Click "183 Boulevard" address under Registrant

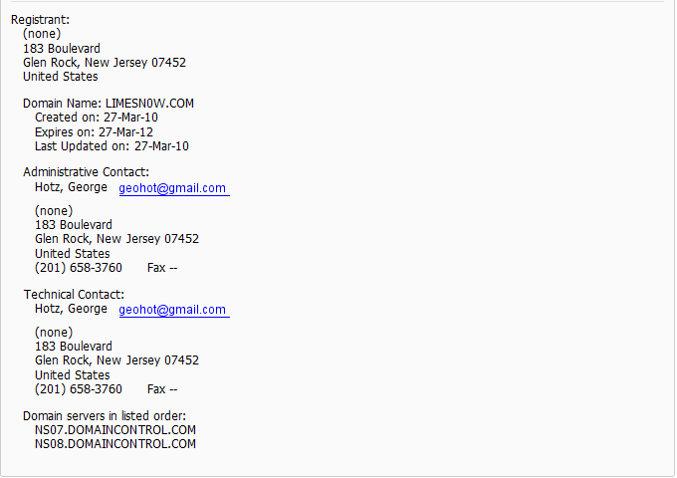click(x=62, y=49)
